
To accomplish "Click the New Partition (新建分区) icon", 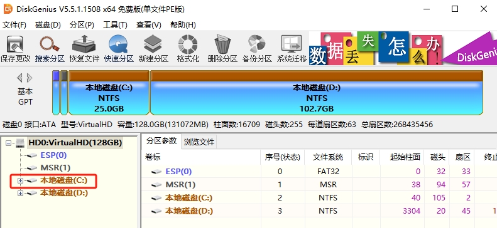I will click(x=153, y=49).
